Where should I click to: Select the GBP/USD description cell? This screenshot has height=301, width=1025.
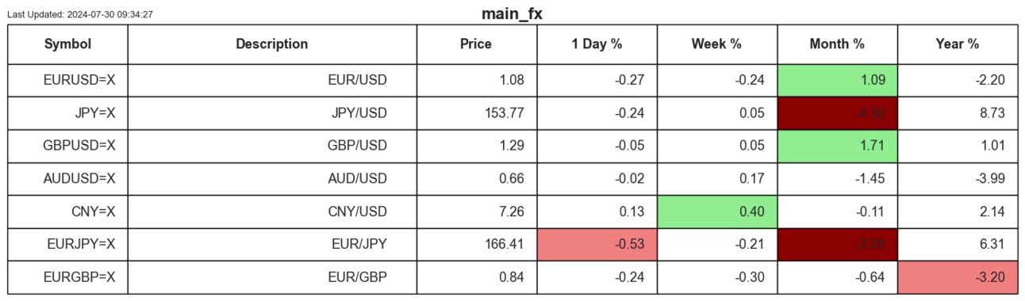point(272,146)
